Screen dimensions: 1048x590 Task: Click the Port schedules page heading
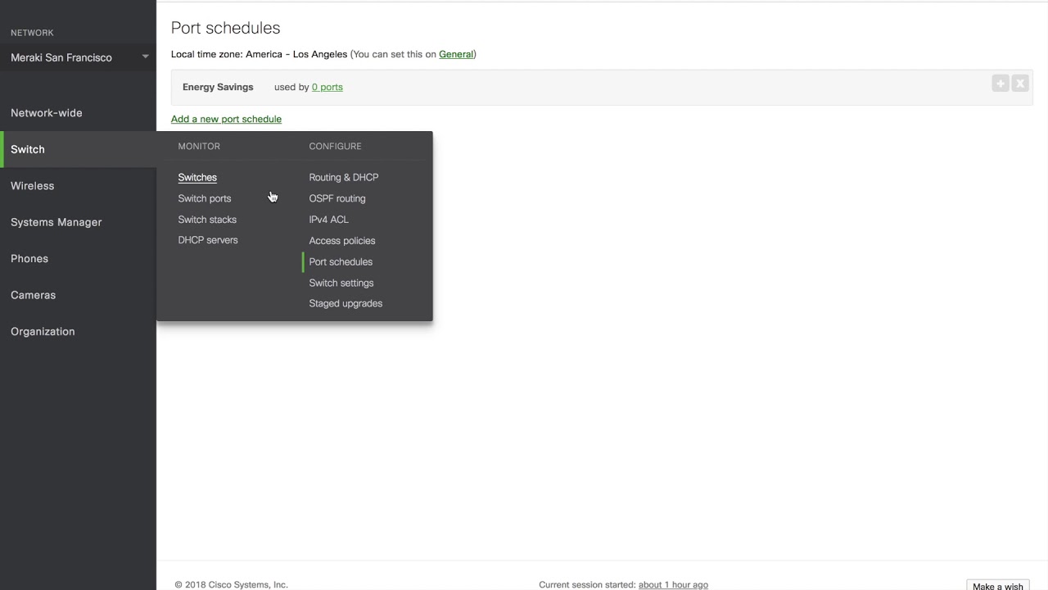[x=226, y=28]
